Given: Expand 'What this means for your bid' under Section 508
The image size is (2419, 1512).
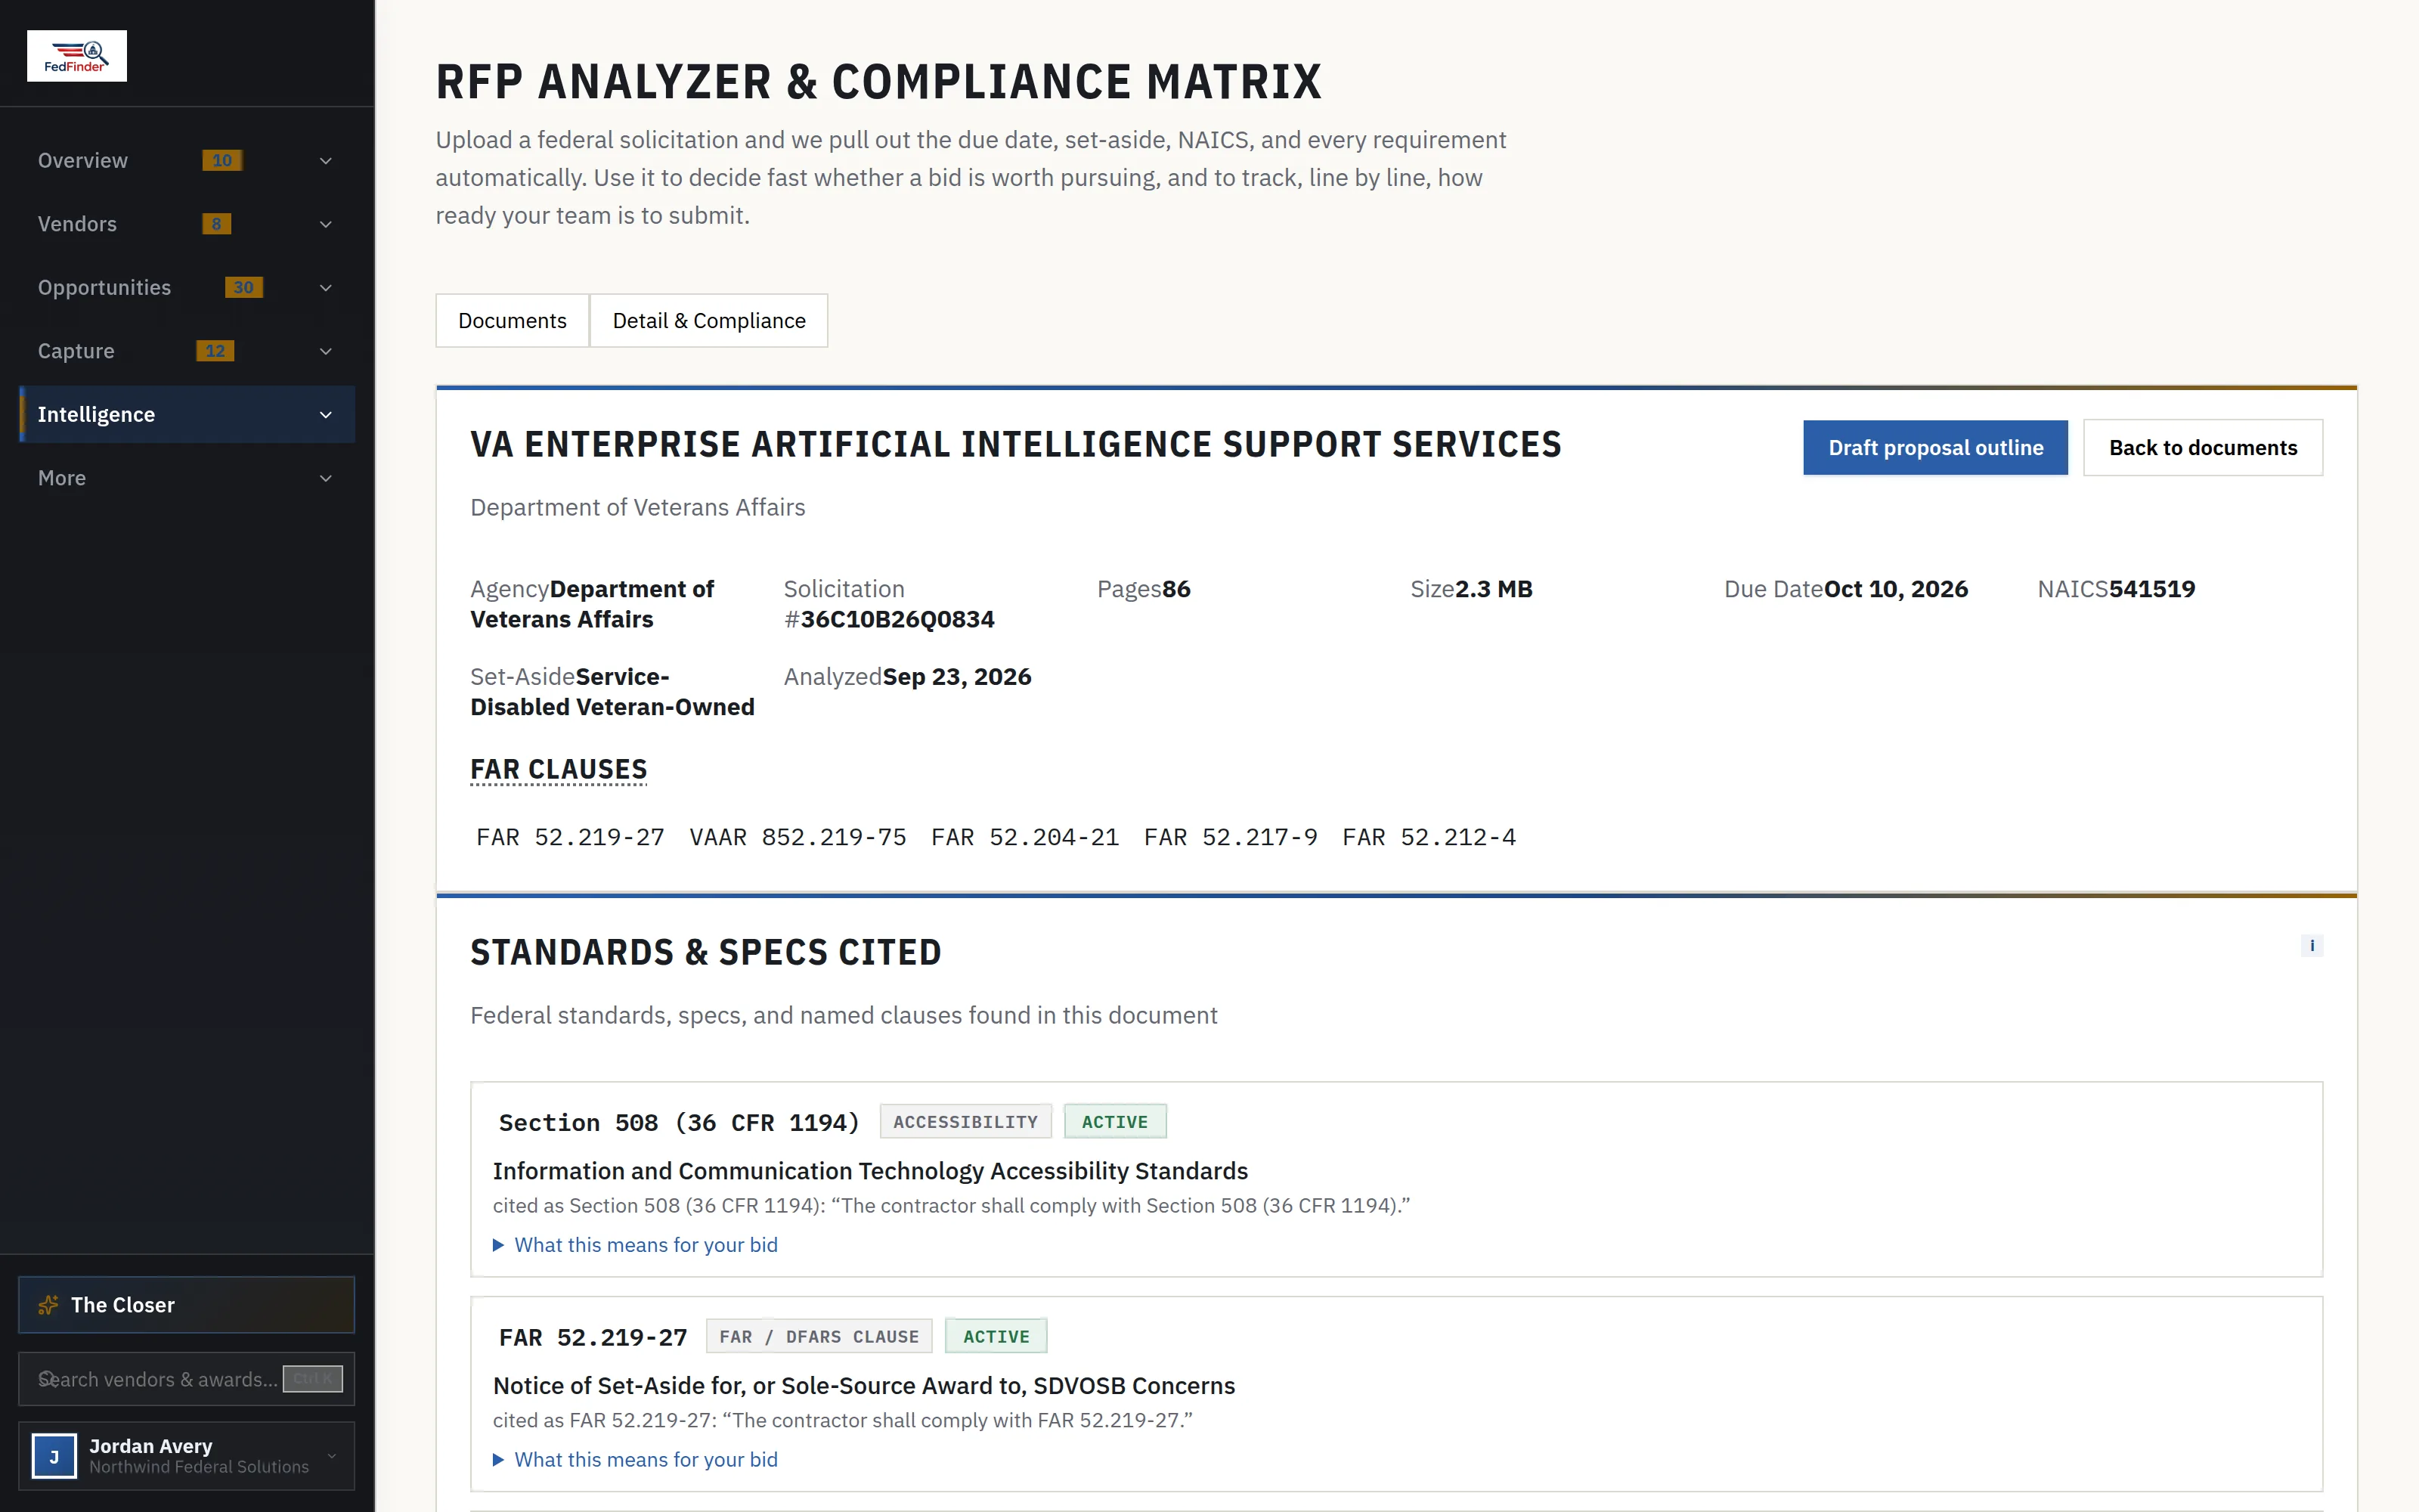Looking at the screenshot, I should coord(636,1245).
